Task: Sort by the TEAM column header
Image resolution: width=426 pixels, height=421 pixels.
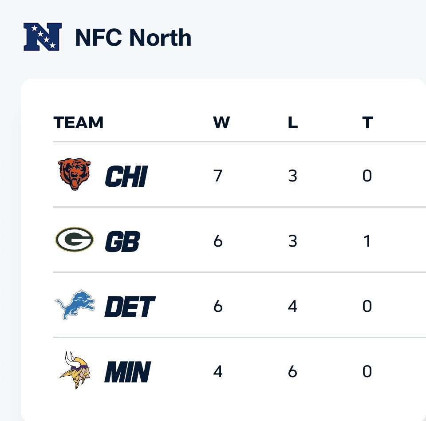Action: (79, 122)
